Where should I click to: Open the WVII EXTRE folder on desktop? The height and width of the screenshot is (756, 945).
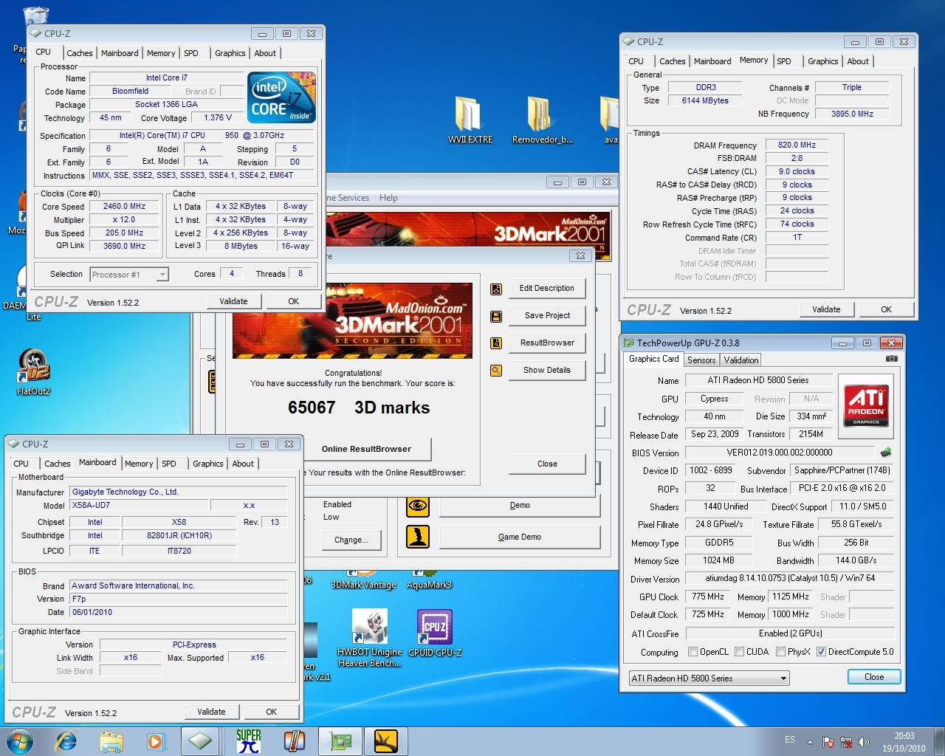(x=470, y=120)
